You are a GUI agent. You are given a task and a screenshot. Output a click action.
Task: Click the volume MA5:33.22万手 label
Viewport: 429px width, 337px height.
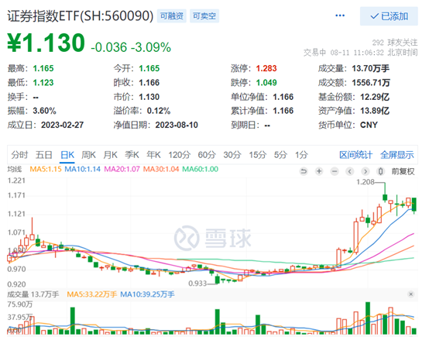(x=91, y=294)
